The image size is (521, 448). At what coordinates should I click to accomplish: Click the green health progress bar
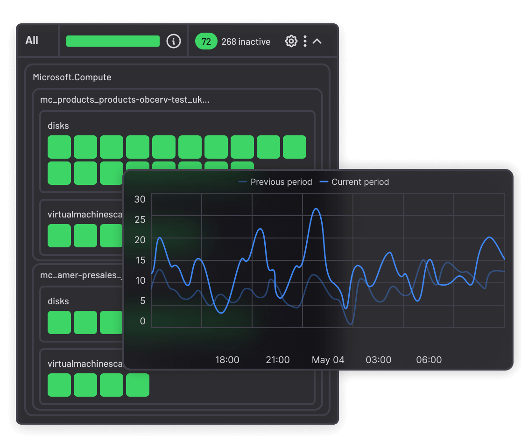tap(113, 41)
